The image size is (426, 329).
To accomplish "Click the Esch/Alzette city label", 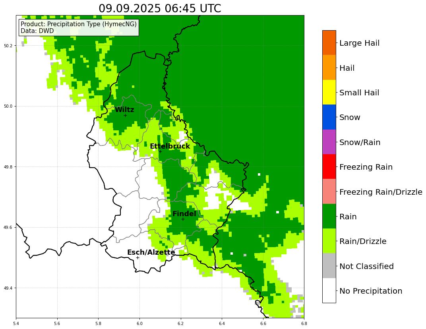I will pos(151,252).
